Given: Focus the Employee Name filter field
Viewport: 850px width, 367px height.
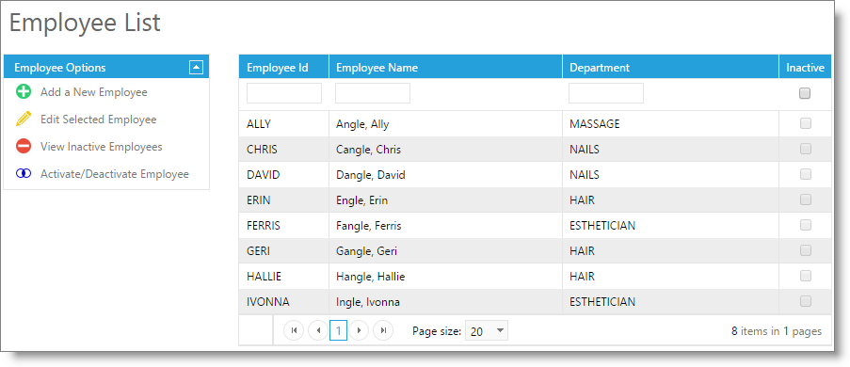Looking at the screenshot, I should pyautogui.click(x=373, y=93).
